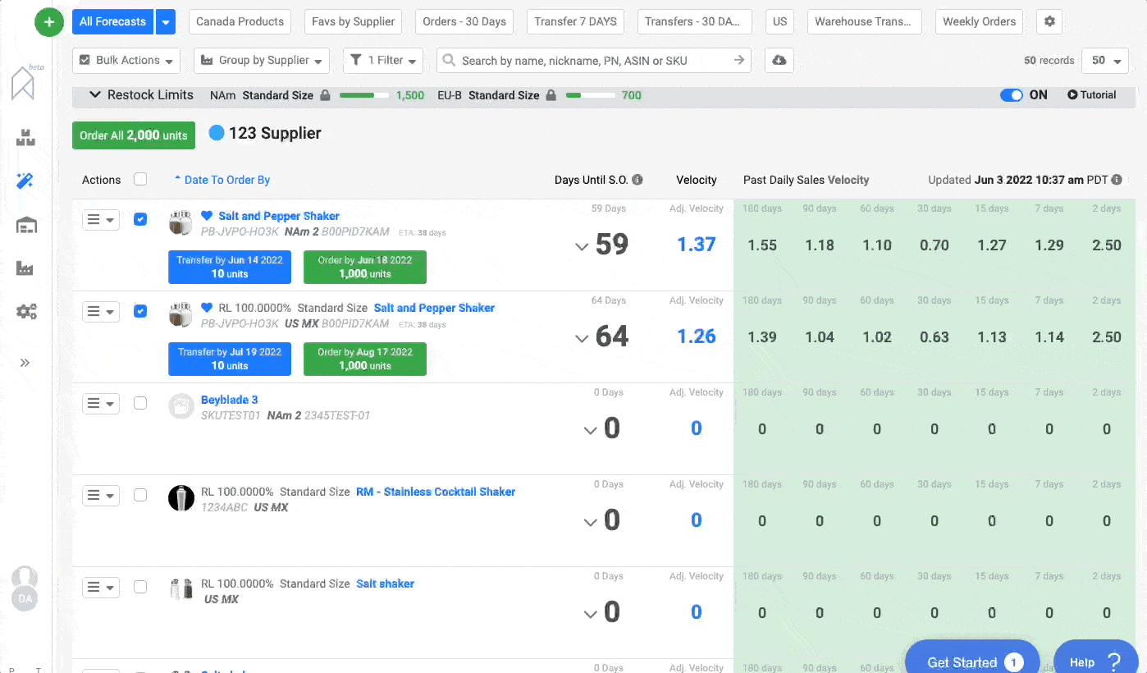Click the Order All 2,000 units button

tap(133, 135)
